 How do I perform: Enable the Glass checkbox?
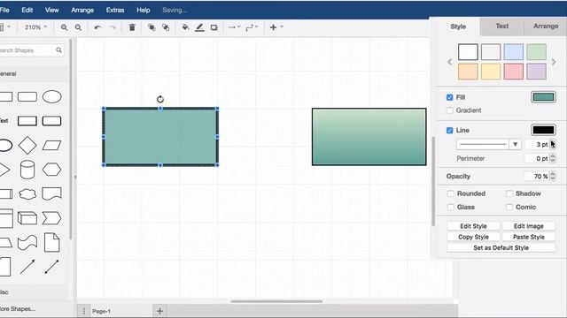tap(451, 207)
